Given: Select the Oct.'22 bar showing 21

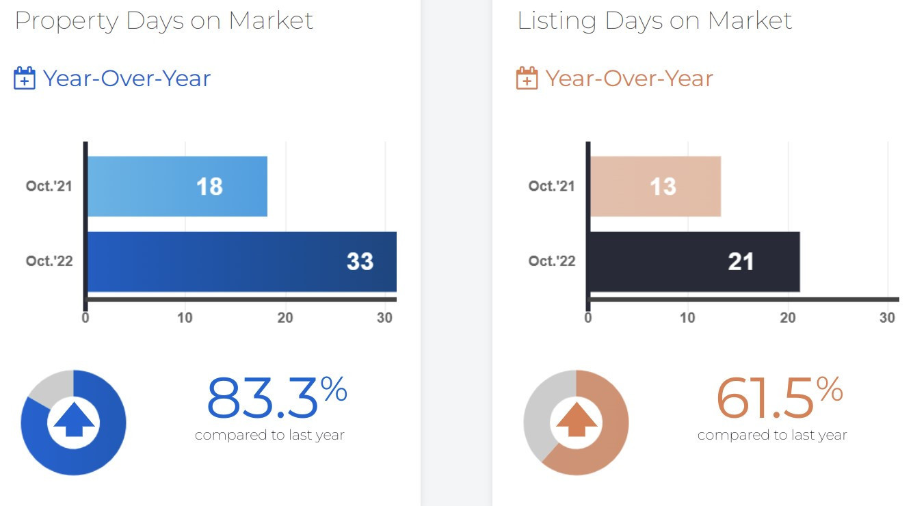Looking at the screenshot, I should coord(694,262).
